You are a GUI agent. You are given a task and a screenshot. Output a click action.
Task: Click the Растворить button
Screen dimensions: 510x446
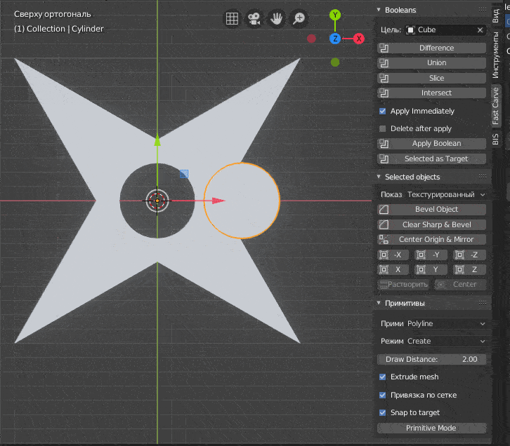[x=403, y=284]
